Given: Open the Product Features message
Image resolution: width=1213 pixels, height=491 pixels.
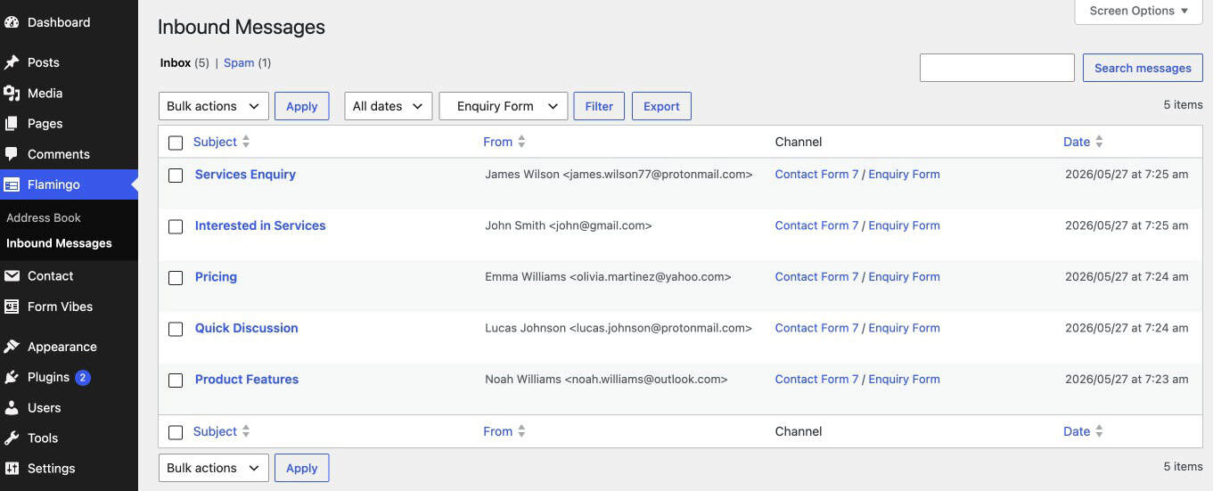Looking at the screenshot, I should 247,379.
